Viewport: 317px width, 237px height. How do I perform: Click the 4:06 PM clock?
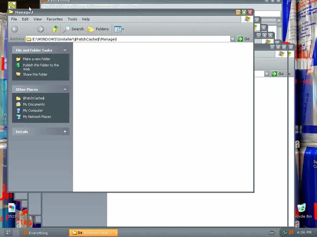(x=304, y=232)
